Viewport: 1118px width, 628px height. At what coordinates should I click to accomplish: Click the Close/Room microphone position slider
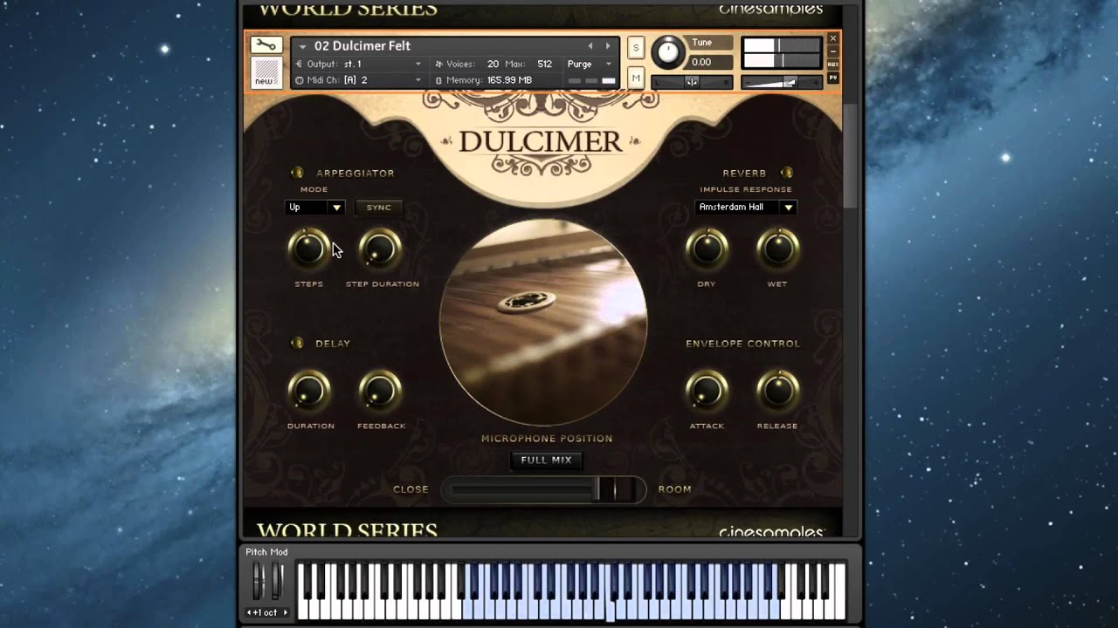pyautogui.click(x=543, y=489)
